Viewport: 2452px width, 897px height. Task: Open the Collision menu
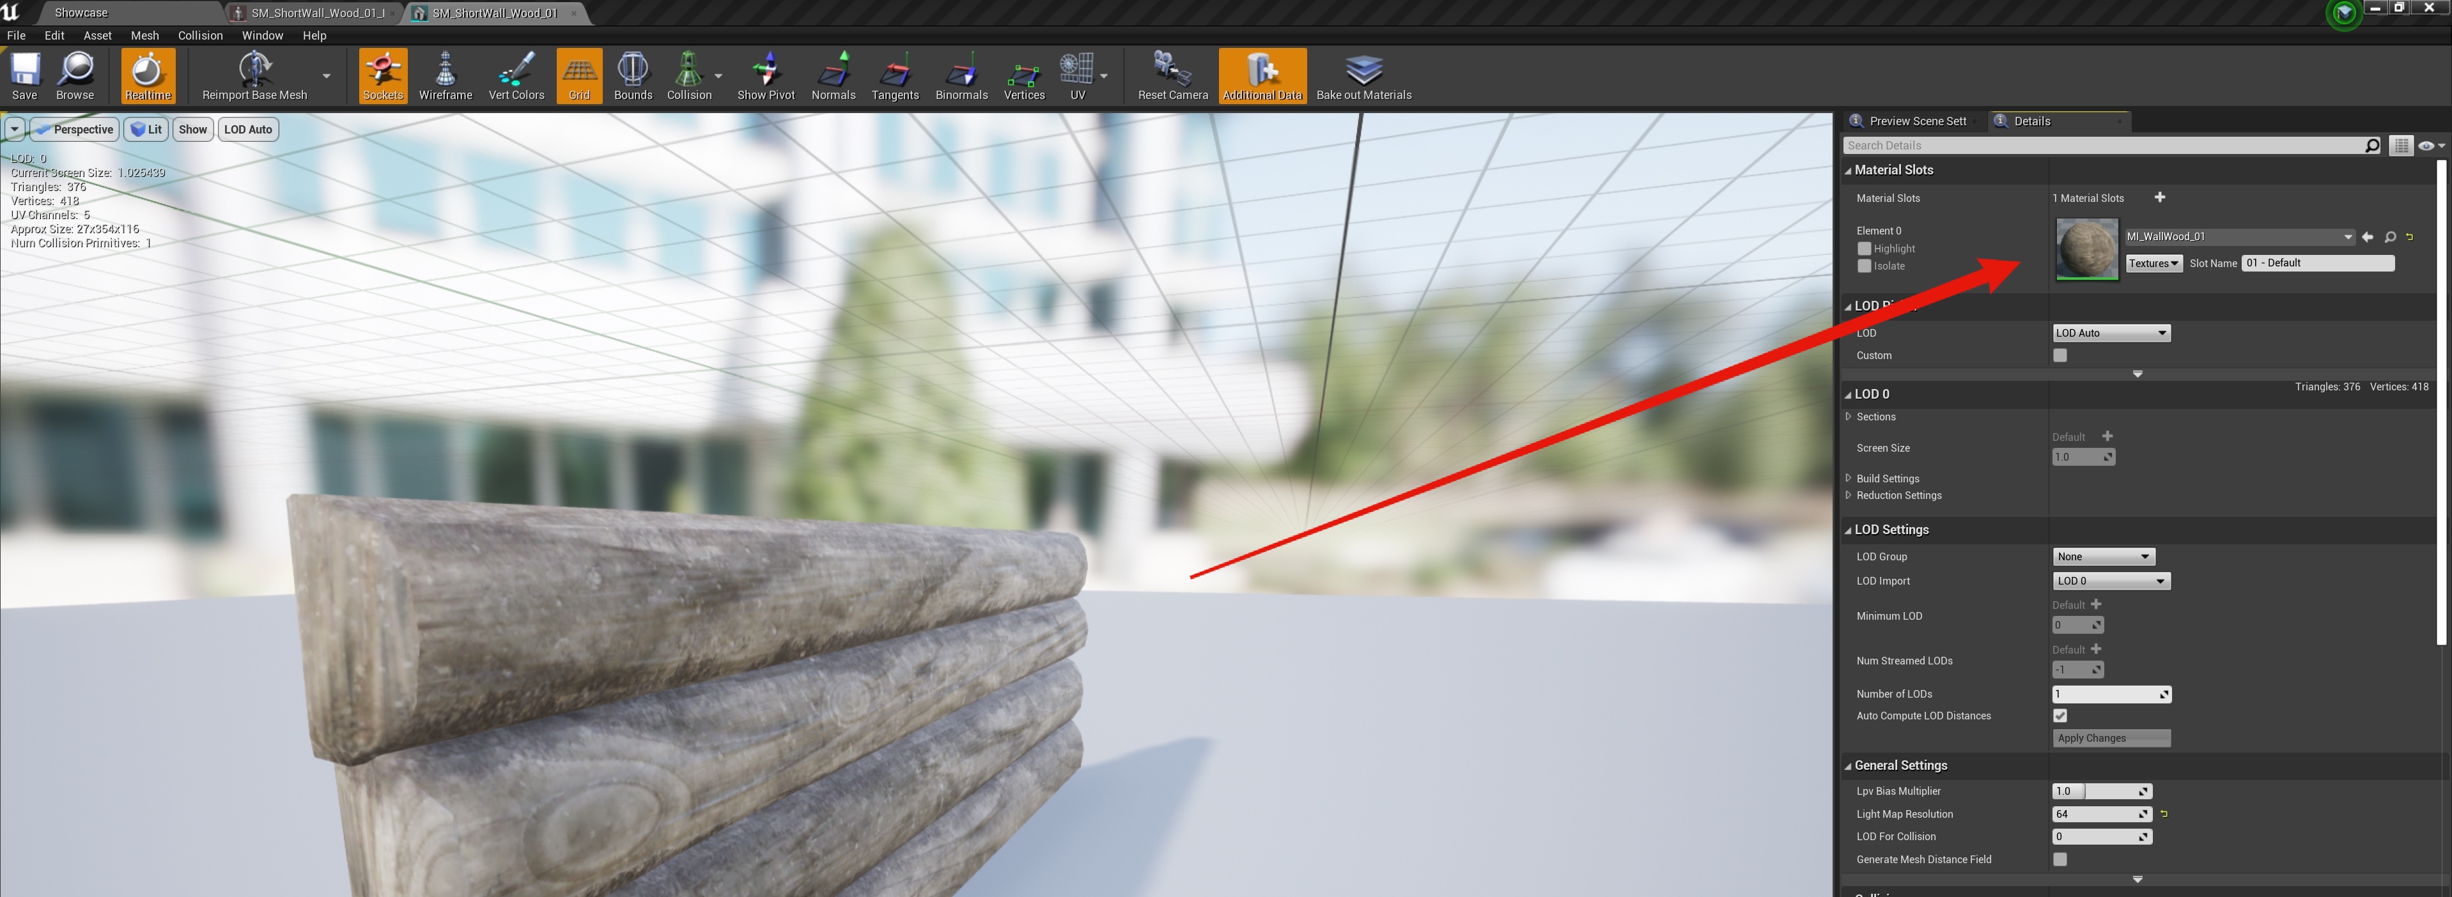[200, 35]
